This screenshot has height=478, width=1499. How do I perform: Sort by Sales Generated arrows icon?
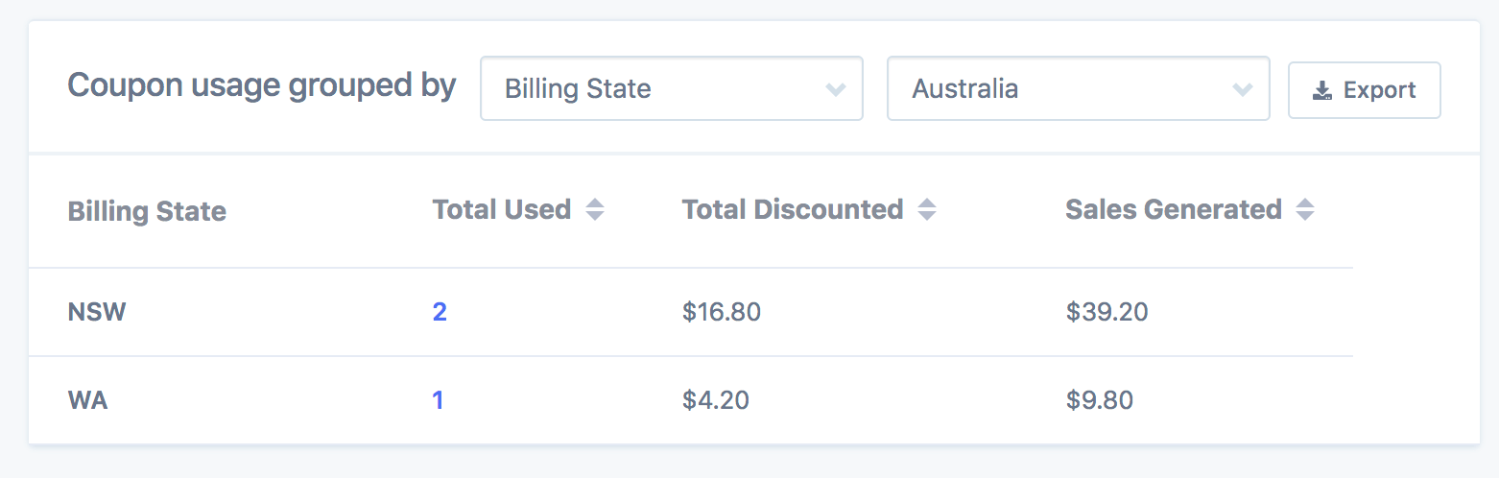coord(1304,209)
